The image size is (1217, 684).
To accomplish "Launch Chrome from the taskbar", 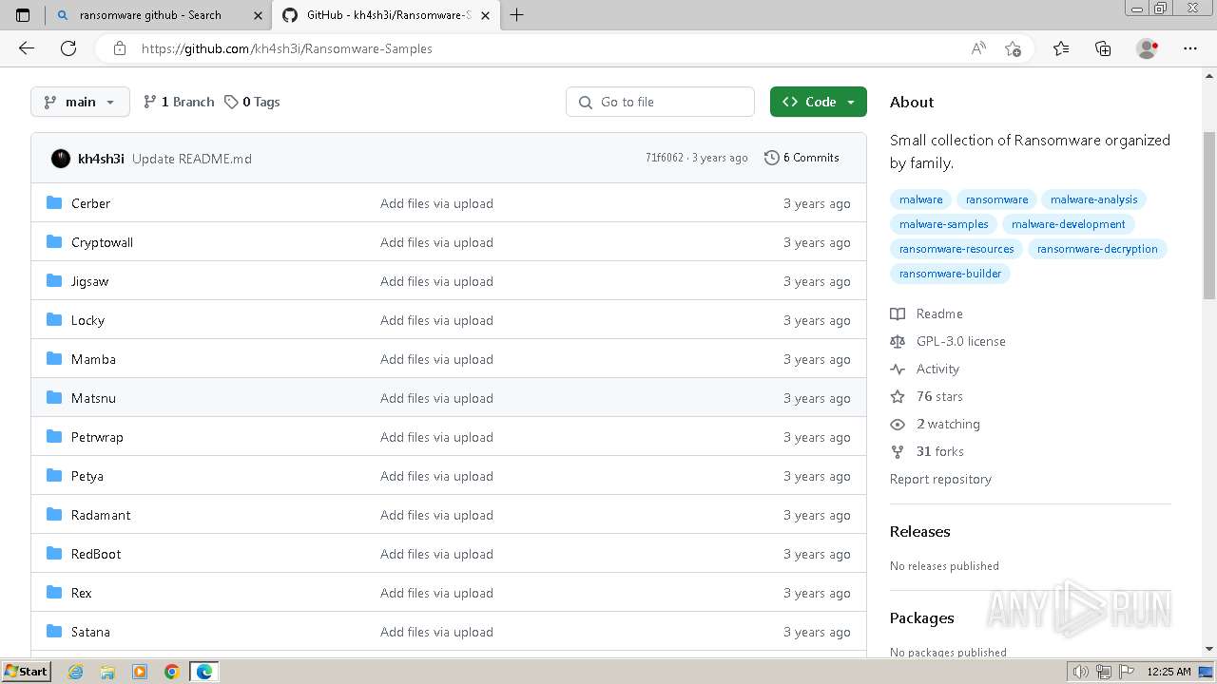I will point(172,672).
